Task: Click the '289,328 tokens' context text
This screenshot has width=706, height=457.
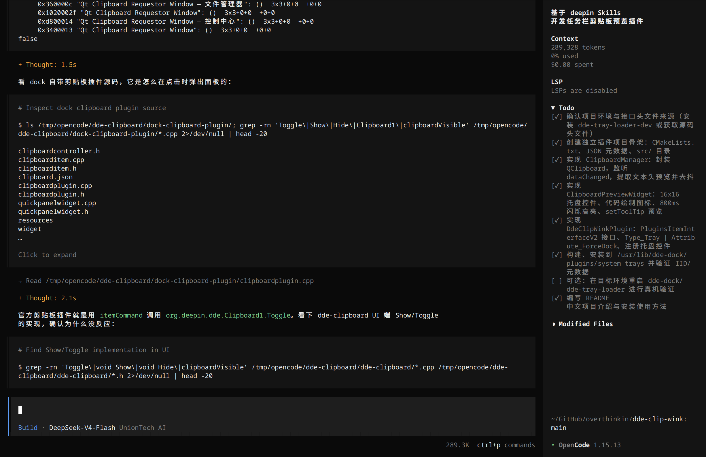Action: (x=578, y=48)
